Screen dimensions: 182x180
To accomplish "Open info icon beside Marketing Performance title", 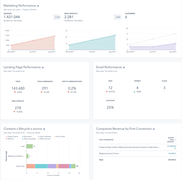I will [x=38, y=6].
